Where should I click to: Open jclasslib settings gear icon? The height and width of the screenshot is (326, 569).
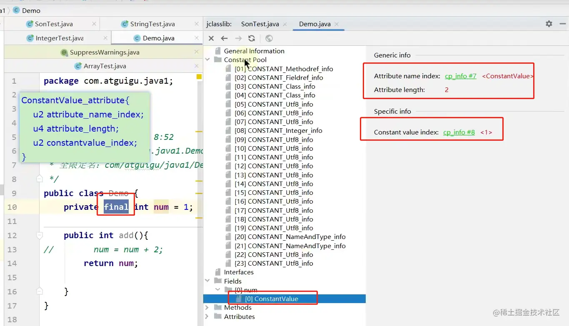pyautogui.click(x=549, y=24)
